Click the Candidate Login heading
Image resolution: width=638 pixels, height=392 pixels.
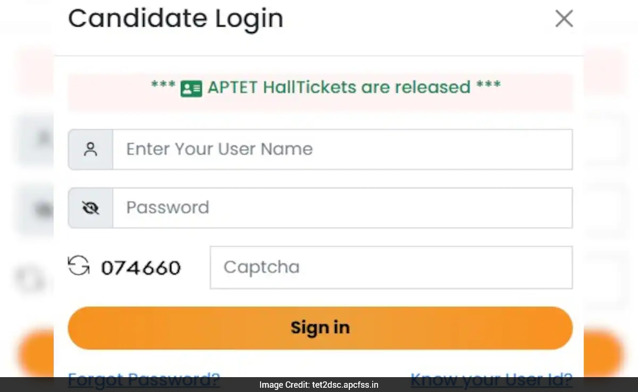pyautogui.click(x=175, y=19)
